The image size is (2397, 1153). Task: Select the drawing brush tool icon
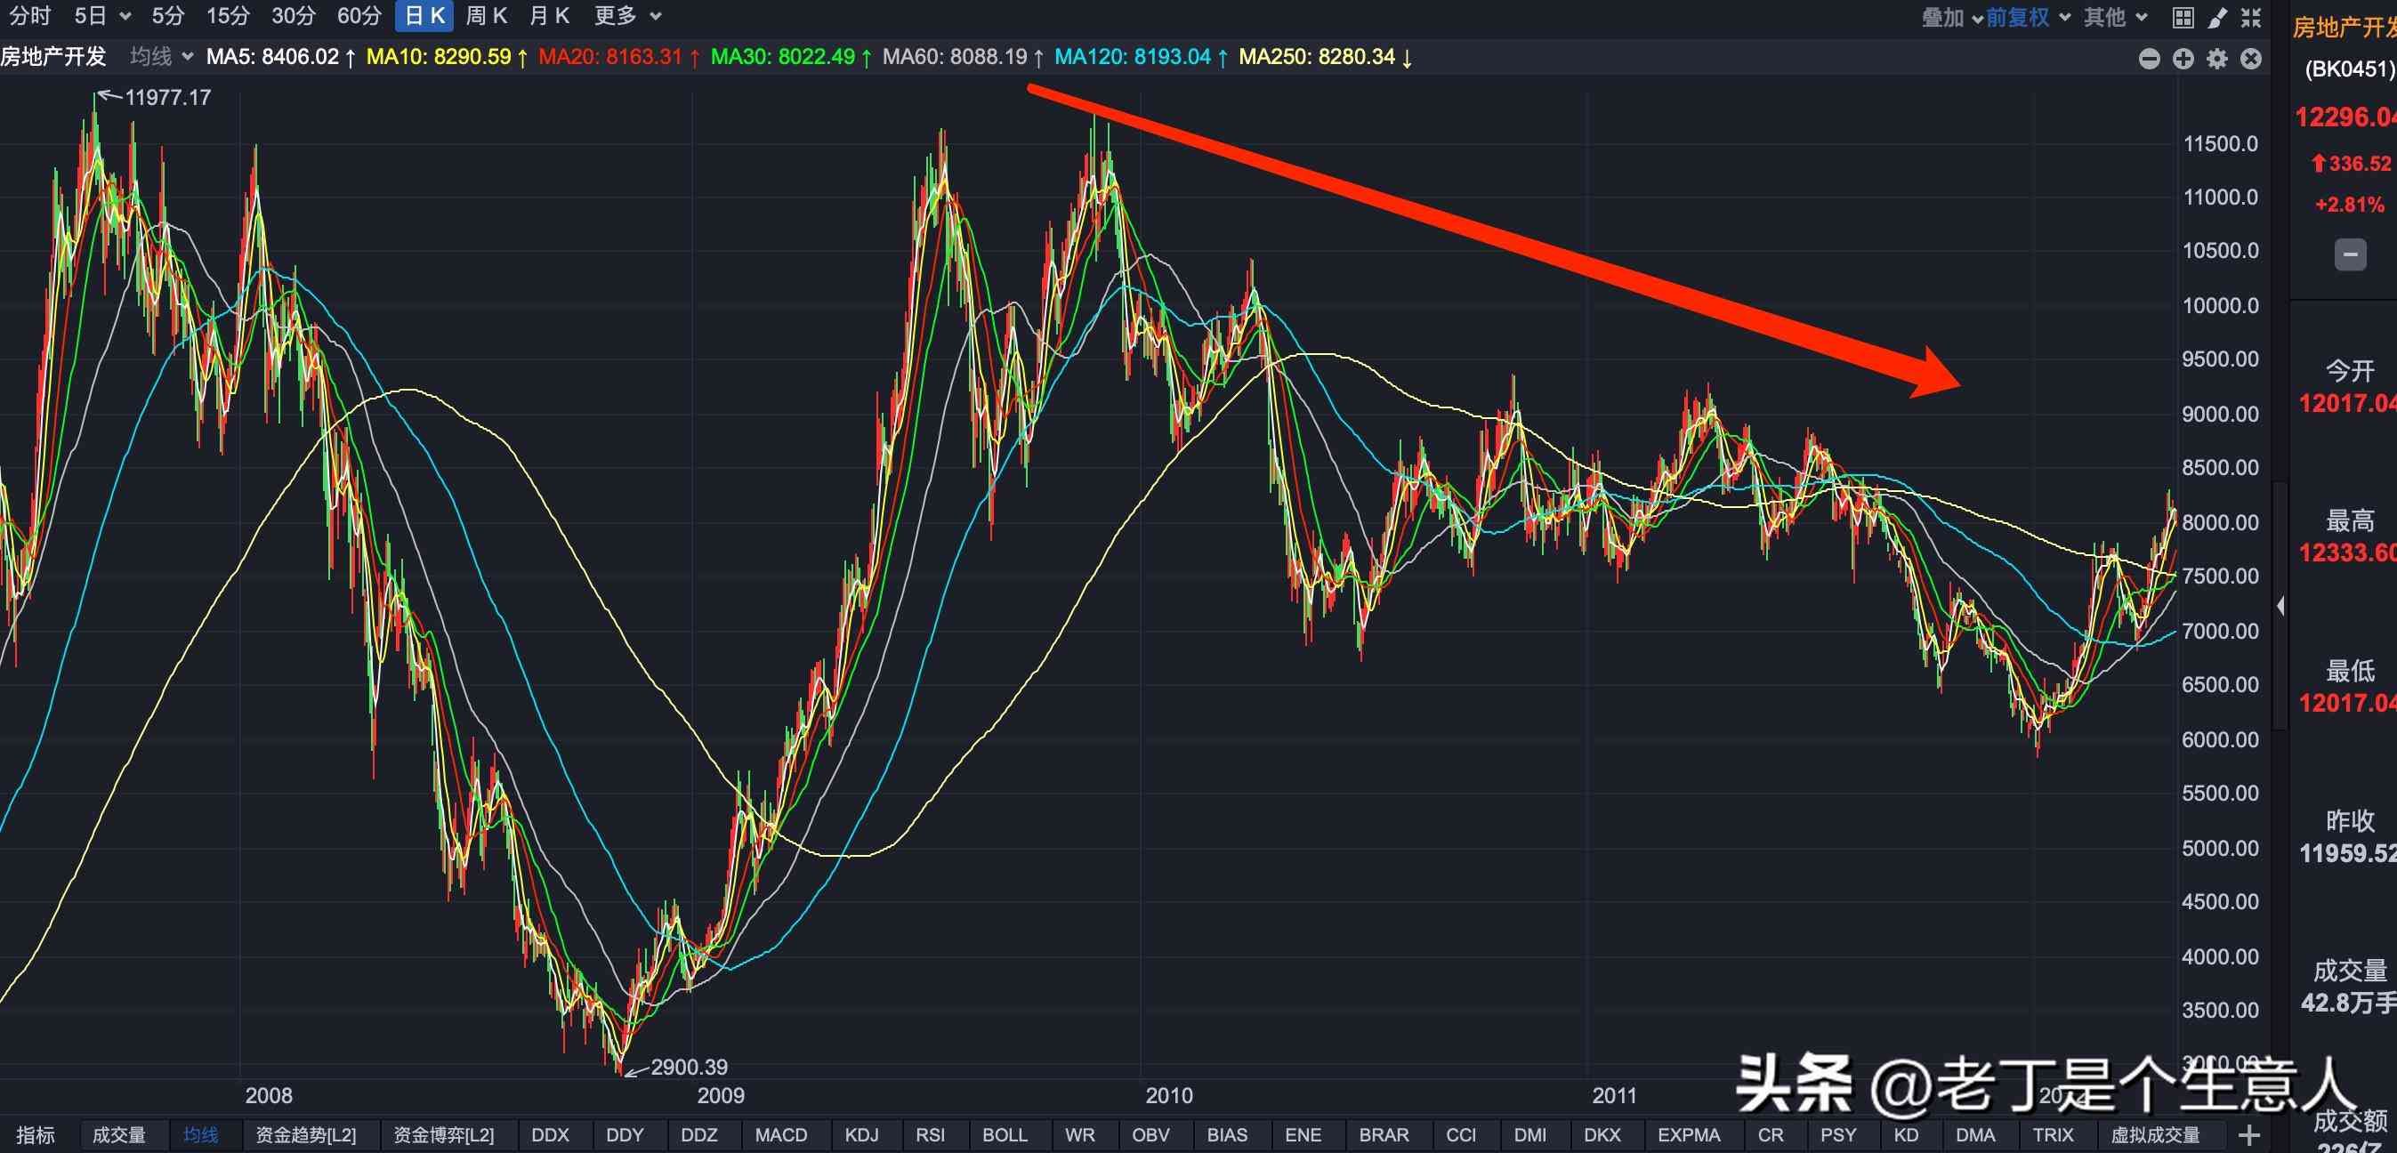pos(2218,17)
